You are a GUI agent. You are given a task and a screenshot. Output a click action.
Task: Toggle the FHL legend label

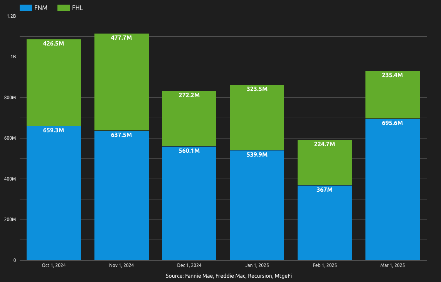pyautogui.click(x=77, y=8)
